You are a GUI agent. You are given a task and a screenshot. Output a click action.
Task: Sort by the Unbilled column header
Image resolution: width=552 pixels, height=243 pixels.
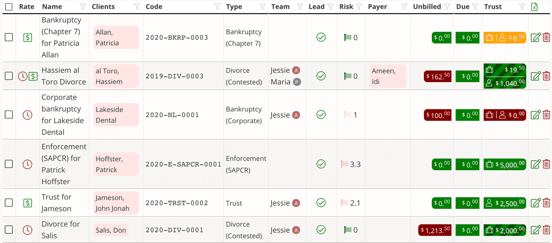pos(427,7)
